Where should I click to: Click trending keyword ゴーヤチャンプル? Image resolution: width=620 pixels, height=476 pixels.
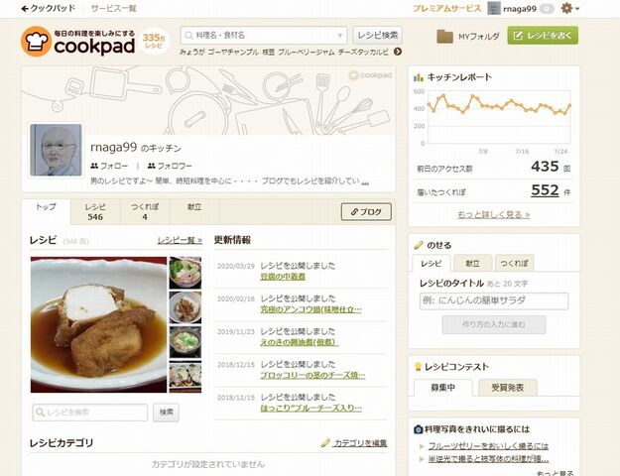click(233, 52)
